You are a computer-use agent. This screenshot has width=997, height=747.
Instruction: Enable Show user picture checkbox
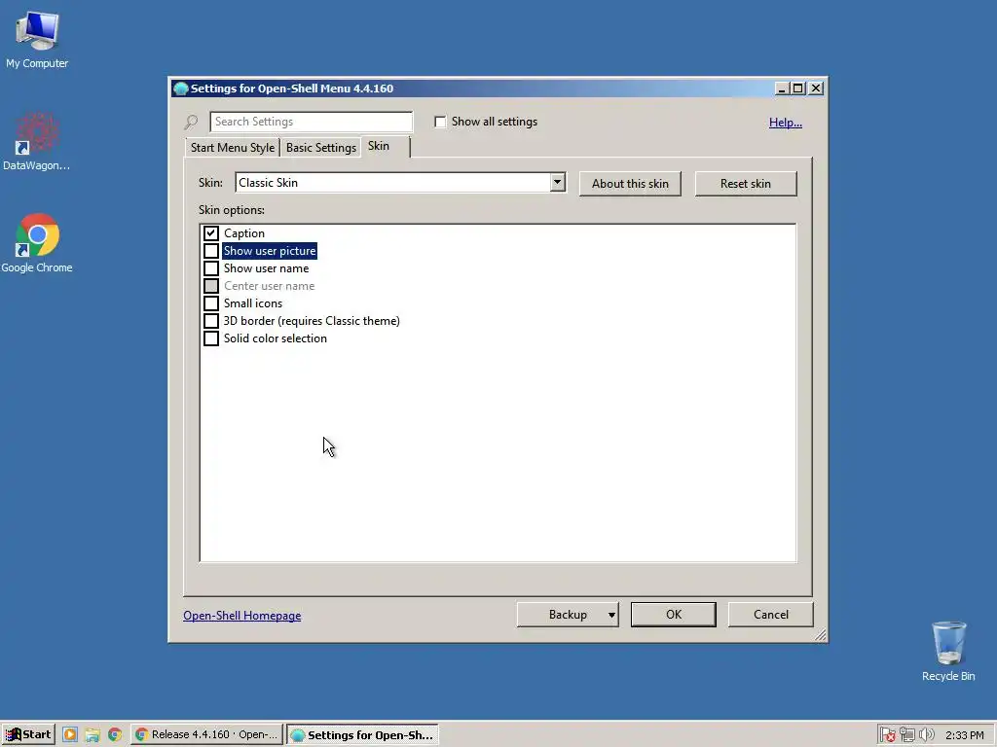[x=211, y=251]
